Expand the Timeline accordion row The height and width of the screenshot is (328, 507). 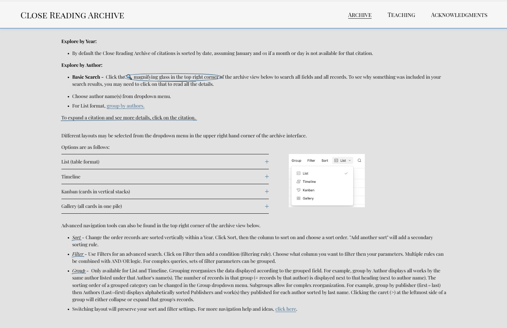267,177
